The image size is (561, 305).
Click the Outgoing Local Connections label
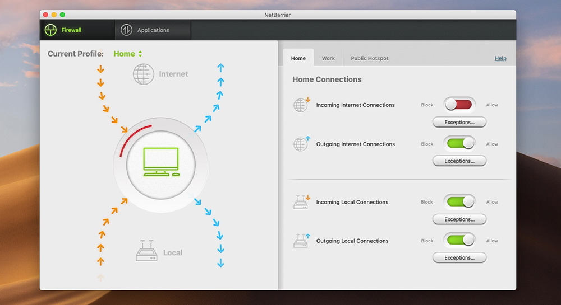[x=352, y=241]
